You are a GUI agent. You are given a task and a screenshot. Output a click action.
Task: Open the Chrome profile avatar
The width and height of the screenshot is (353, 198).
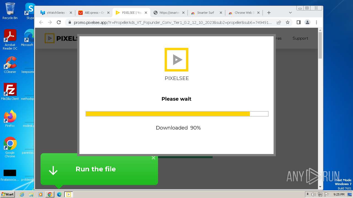pyautogui.click(x=307, y=22)
